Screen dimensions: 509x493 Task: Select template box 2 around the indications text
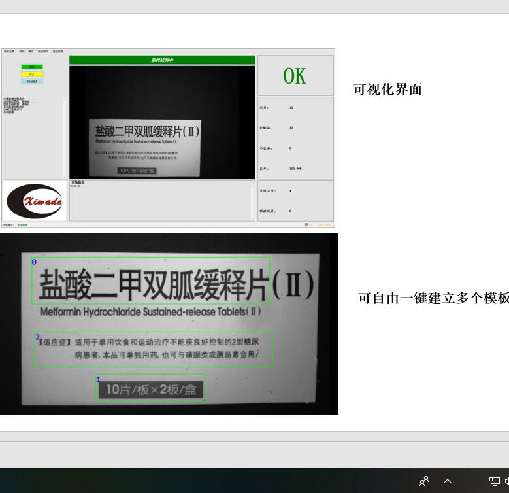click(x=153, y=349)
